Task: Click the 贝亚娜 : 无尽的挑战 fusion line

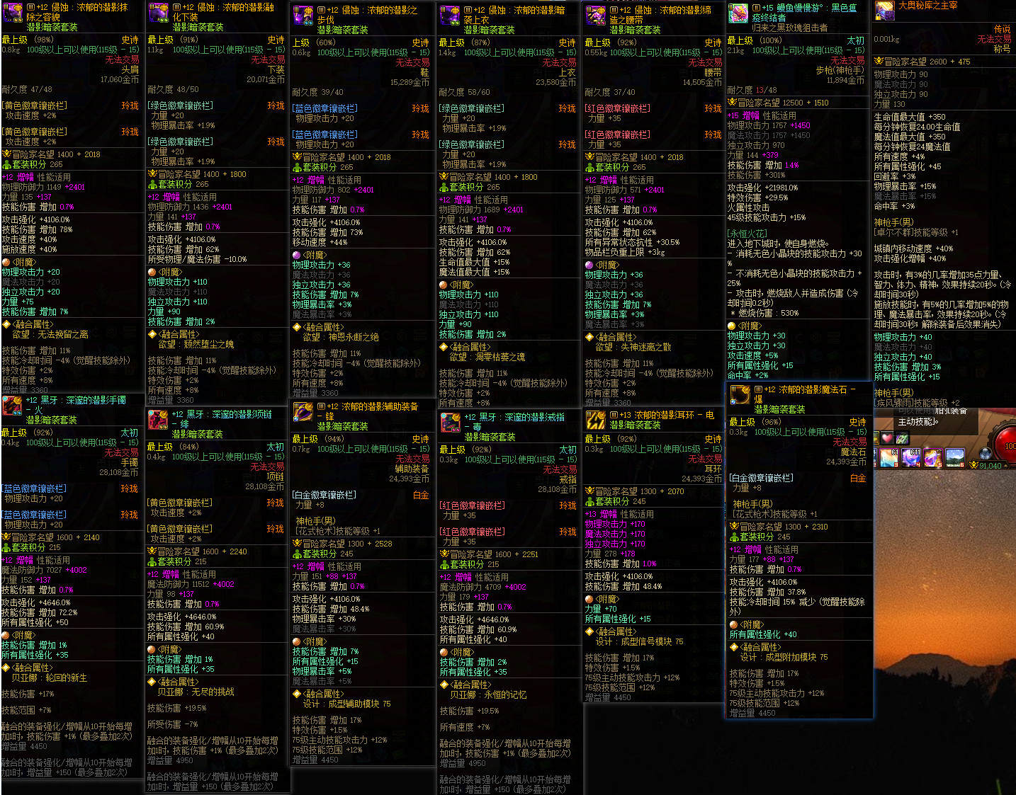Action: (x=196, y=692)
